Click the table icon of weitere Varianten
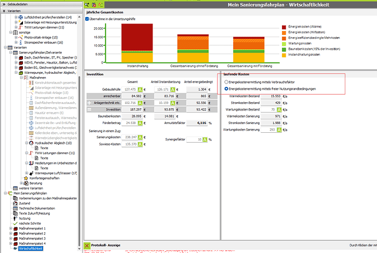The width and height of the screenshot is (377, 253). point(15,189)
